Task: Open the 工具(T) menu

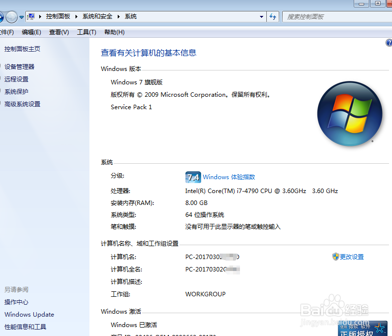Action: 86,32
